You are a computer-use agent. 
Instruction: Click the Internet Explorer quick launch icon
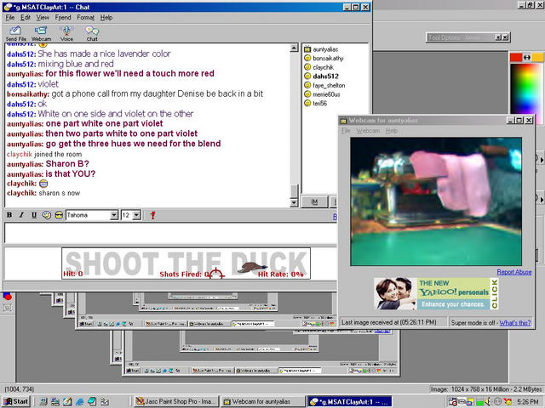tap(79, 401)
